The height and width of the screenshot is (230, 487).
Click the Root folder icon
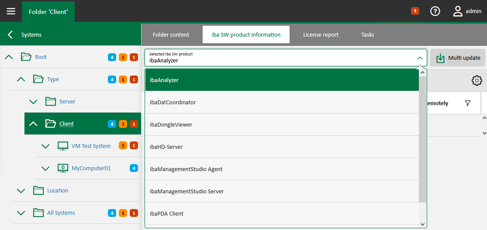click(26, 57)
